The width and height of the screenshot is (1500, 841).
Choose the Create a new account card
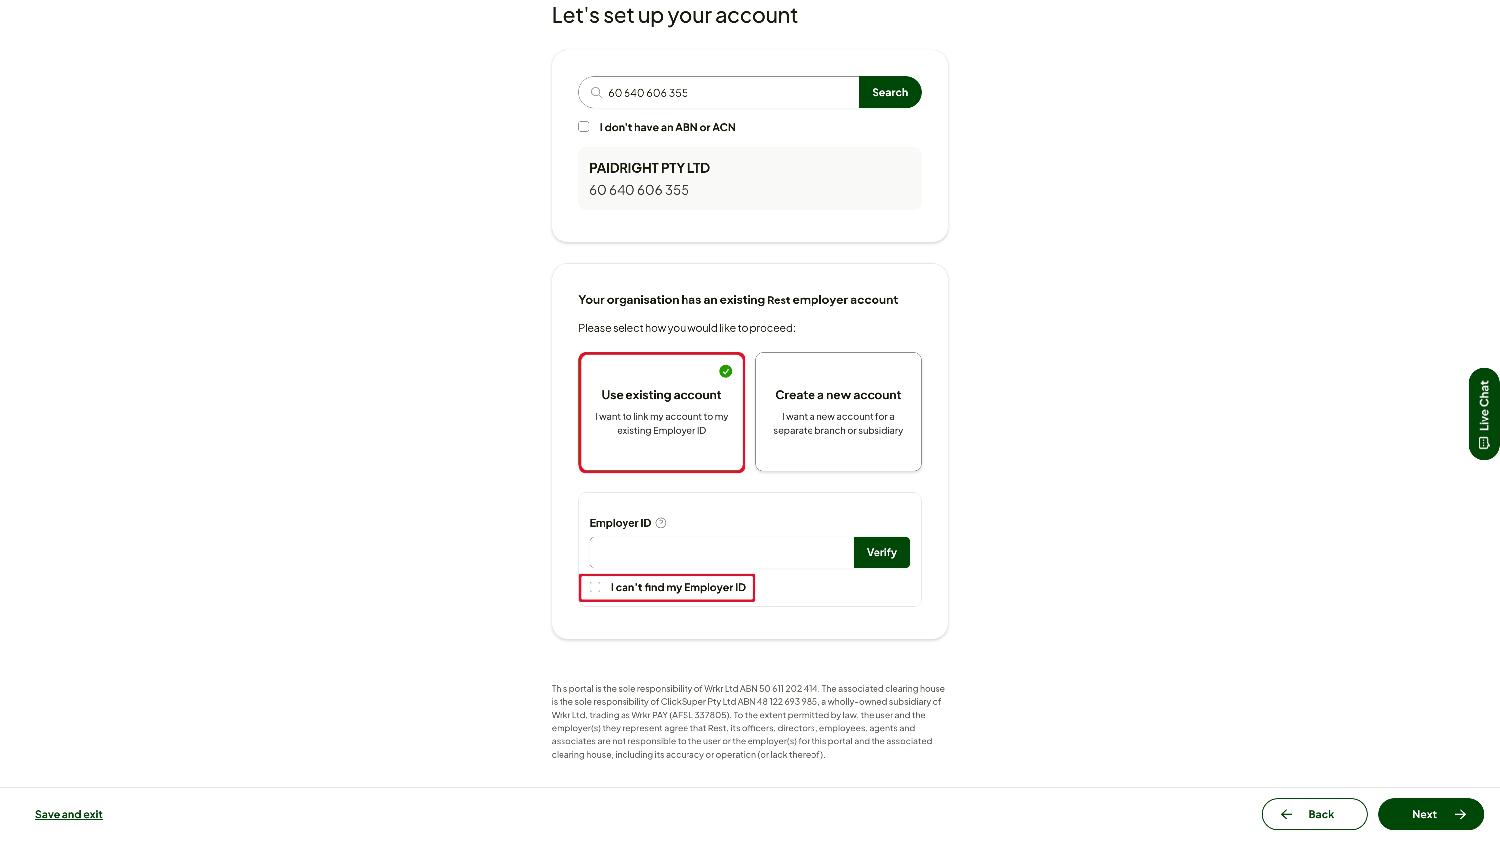(838, 412)
